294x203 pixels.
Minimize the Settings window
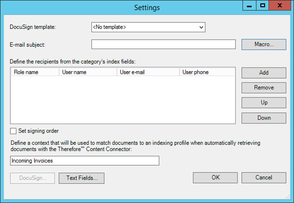pos(250,6)
